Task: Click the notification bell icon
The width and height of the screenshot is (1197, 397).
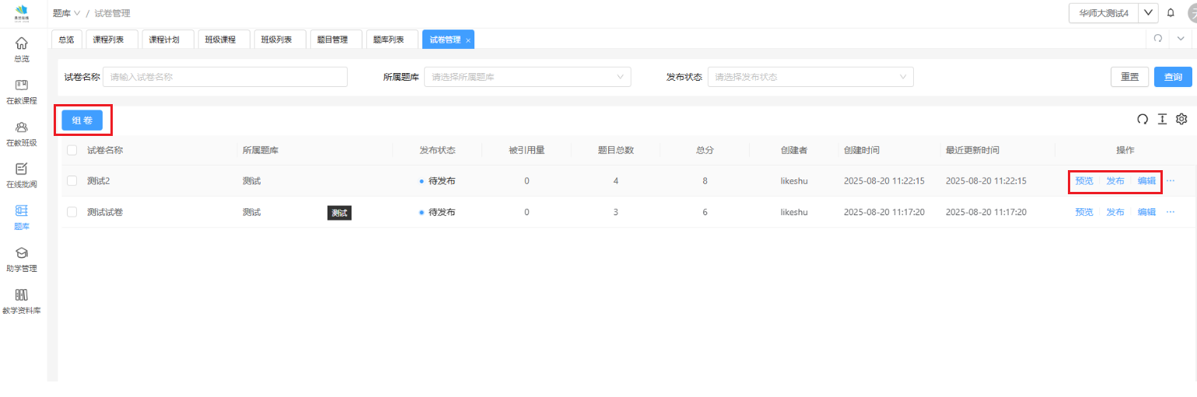Action: point(1171,13)
